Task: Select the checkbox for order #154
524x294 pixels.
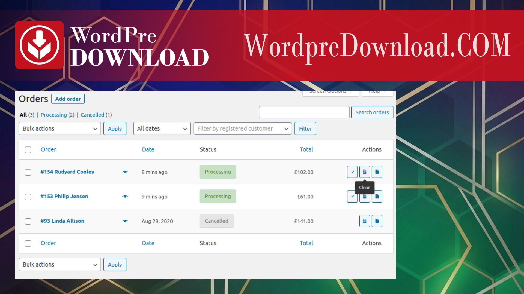Action: click(x=28, y=172)
